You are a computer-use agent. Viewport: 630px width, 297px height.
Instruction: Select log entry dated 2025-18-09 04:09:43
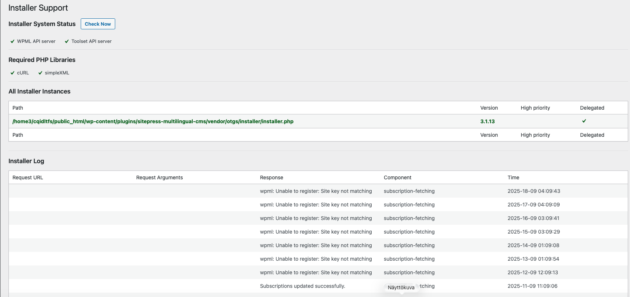[x=534, y=191]
